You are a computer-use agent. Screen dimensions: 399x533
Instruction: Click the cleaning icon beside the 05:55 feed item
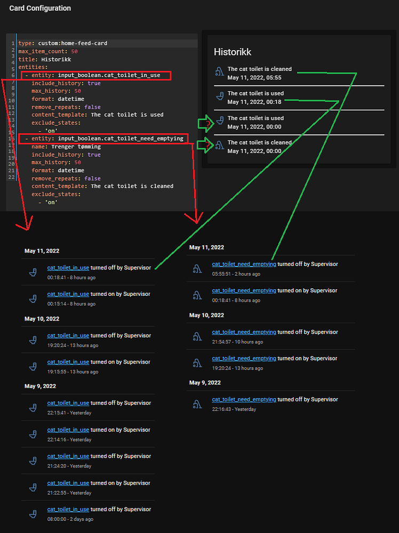tap(219, 72)
